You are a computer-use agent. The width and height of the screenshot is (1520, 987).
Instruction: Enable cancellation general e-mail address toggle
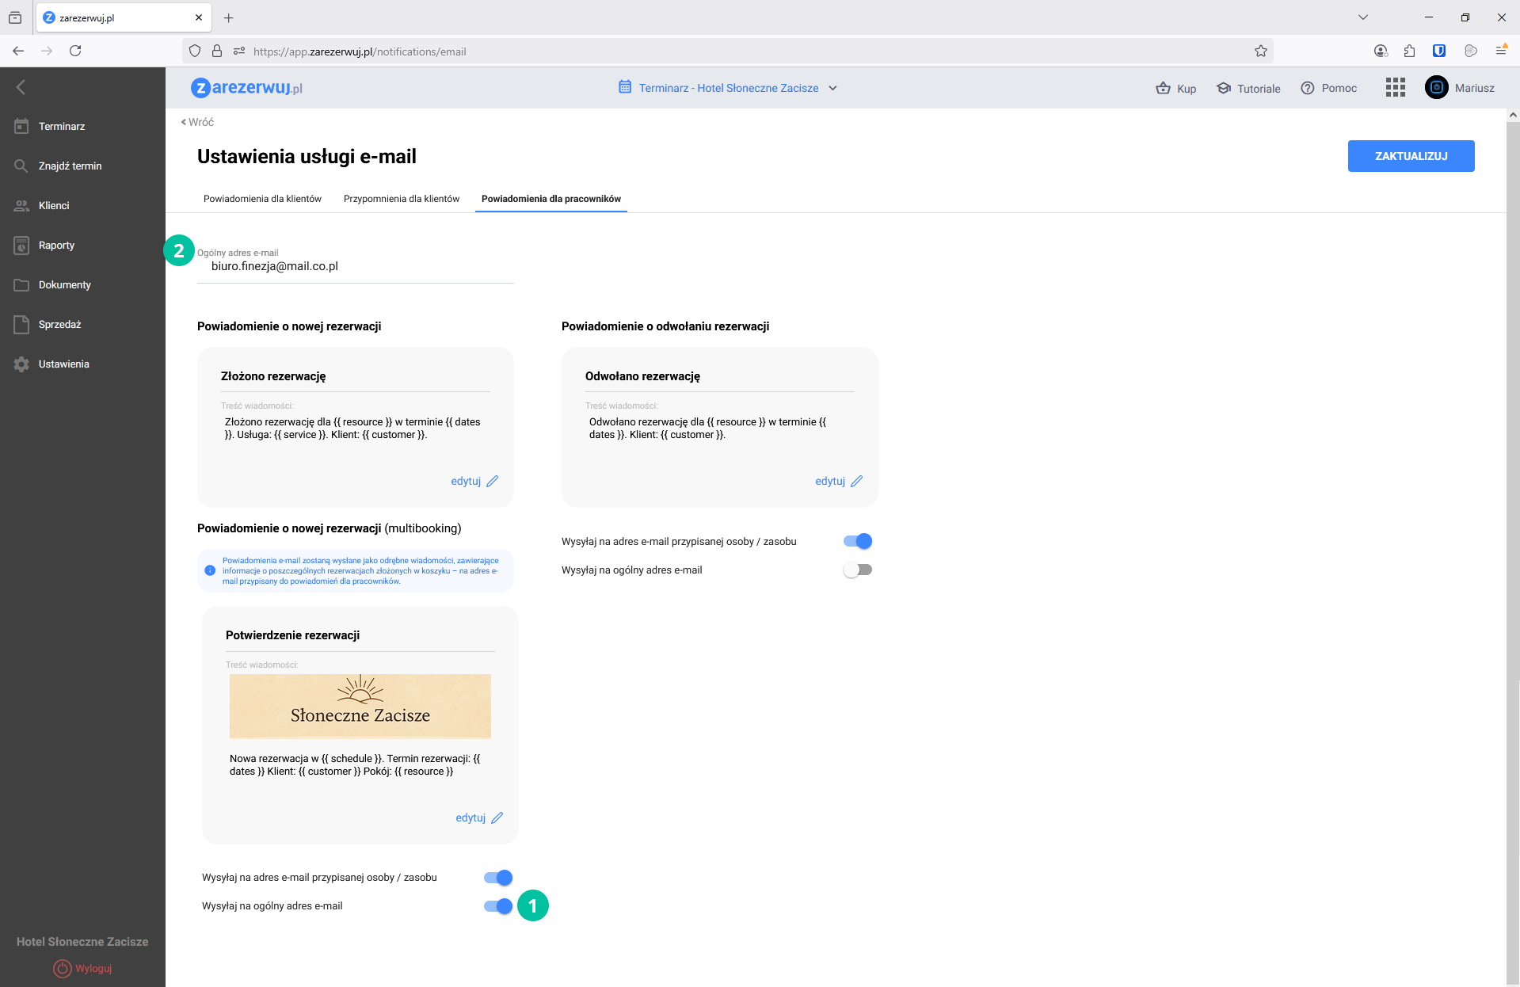(857, 570)
